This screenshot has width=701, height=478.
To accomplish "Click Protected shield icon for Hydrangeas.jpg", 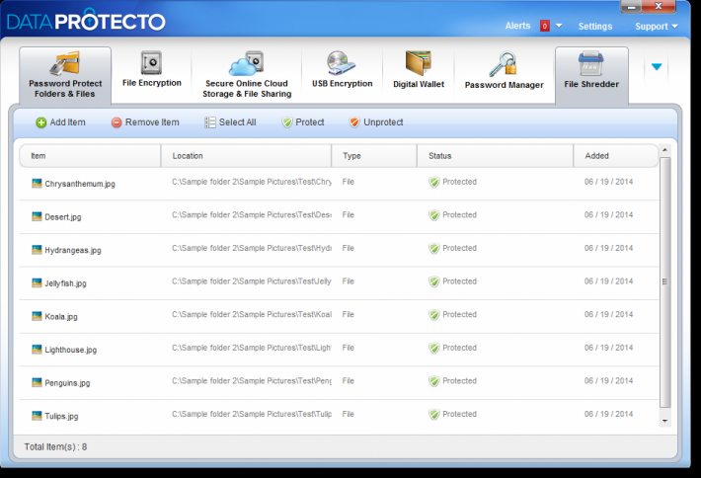I will click(434, 248).
